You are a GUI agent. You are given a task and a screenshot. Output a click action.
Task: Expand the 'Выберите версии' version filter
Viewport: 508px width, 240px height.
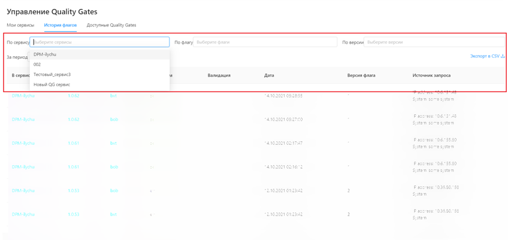[x=434, y=42]
